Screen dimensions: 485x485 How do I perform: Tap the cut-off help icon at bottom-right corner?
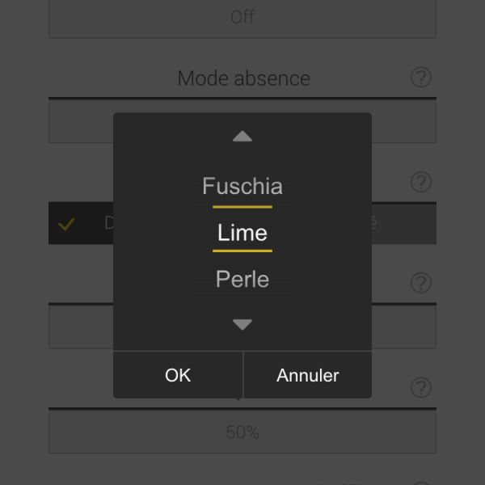point(420,482)
